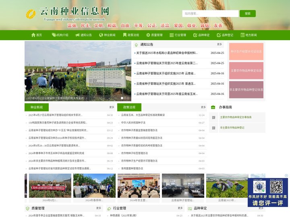Click the 请您评一评 QR survey banner
The width and height of the screenshot is (290, 217).
[x=268, y=192]
